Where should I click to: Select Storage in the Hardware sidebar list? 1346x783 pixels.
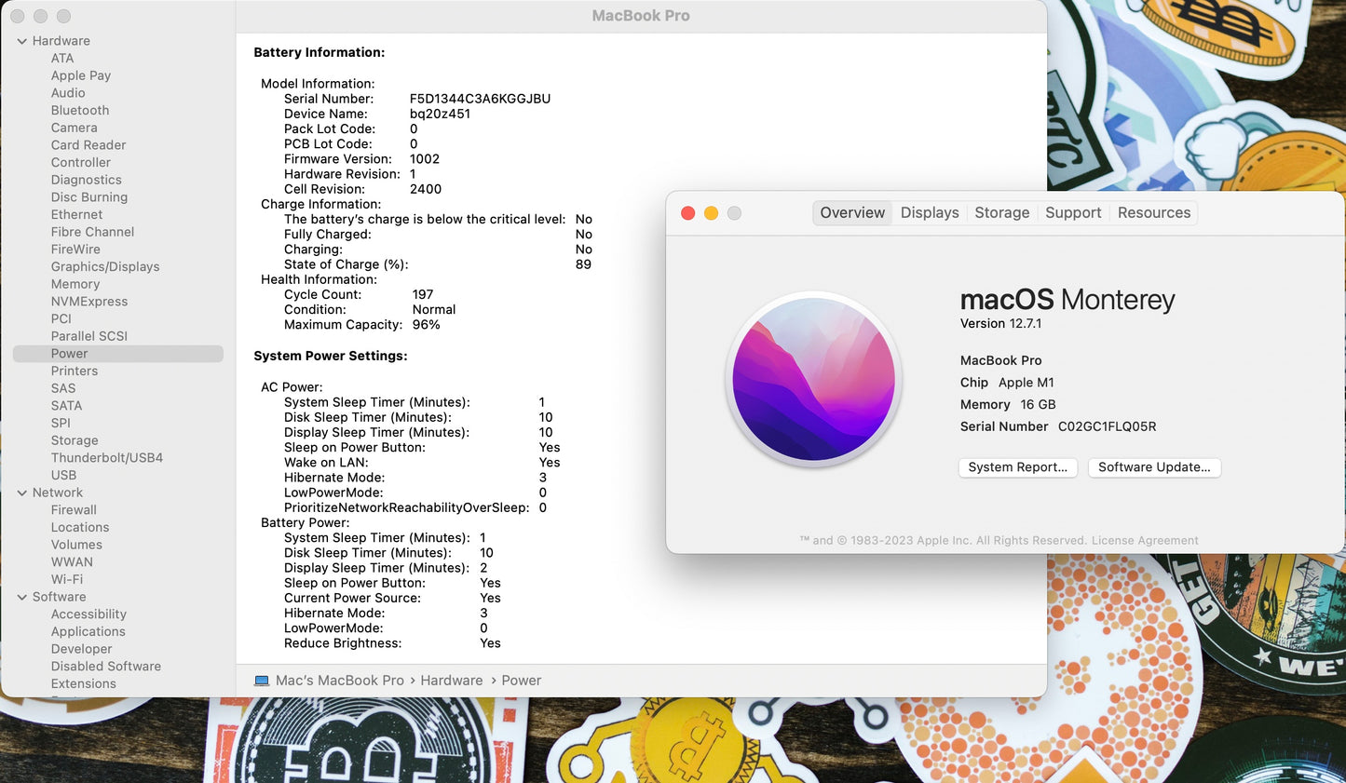pyautogui.click(x=75, y=440)
